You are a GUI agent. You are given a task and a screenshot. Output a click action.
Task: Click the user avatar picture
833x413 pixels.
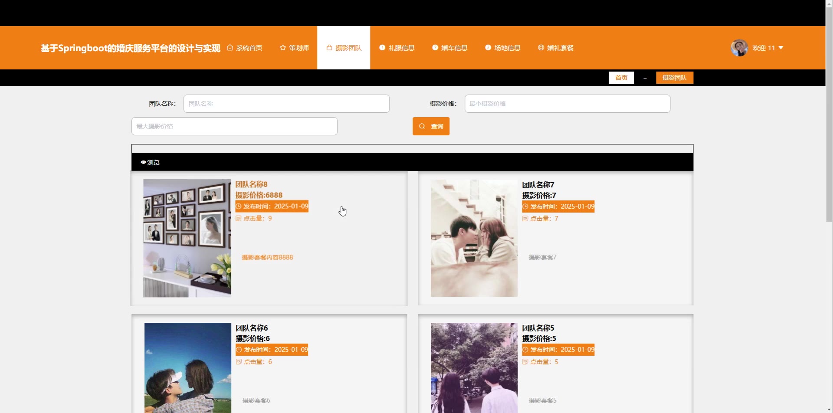(x=739, y=48)
